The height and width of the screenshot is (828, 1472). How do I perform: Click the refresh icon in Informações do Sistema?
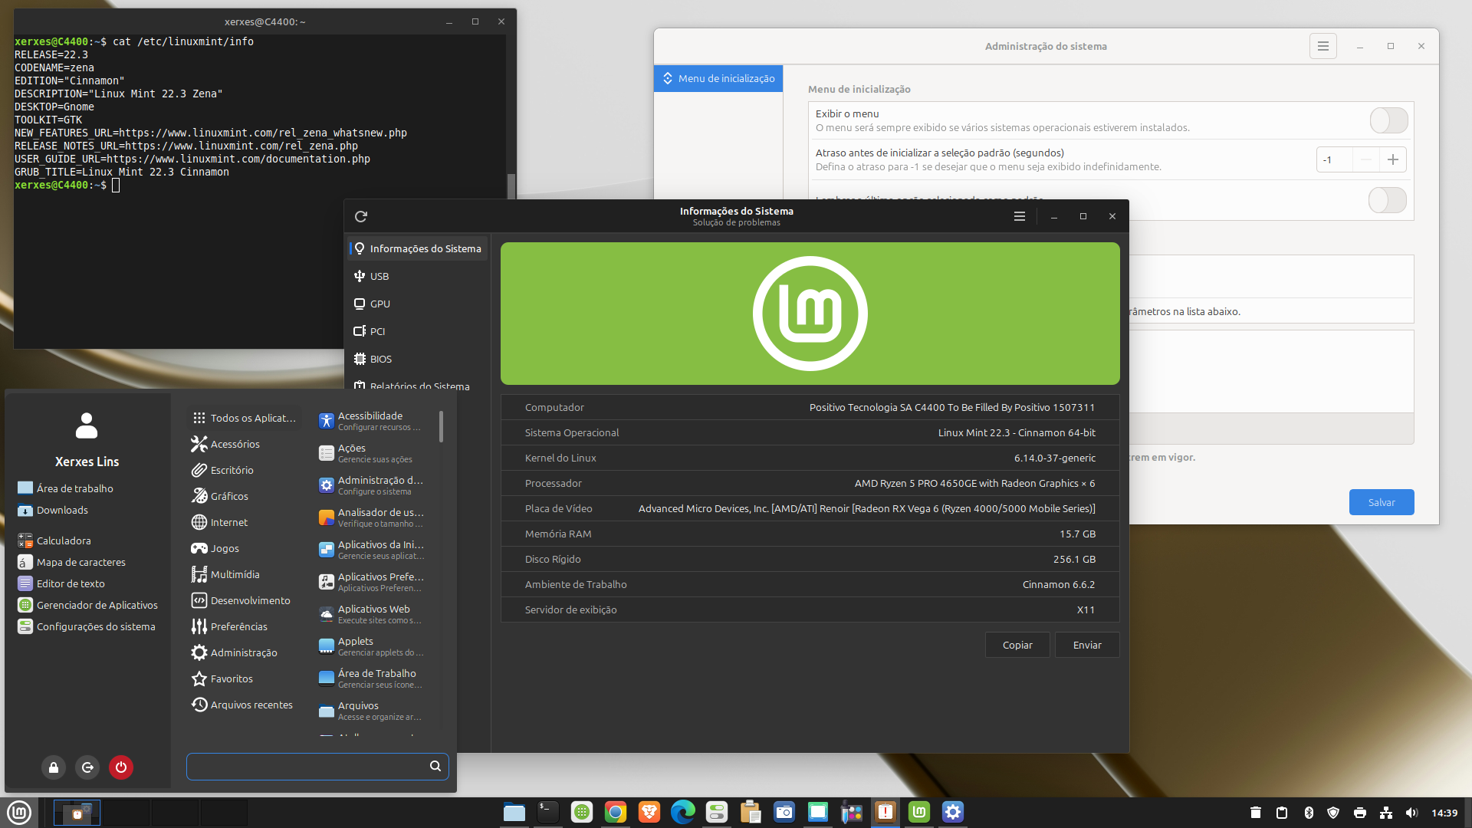[361, 217]
